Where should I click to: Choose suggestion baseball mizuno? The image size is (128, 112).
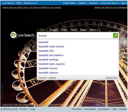[x=48, y=68]
